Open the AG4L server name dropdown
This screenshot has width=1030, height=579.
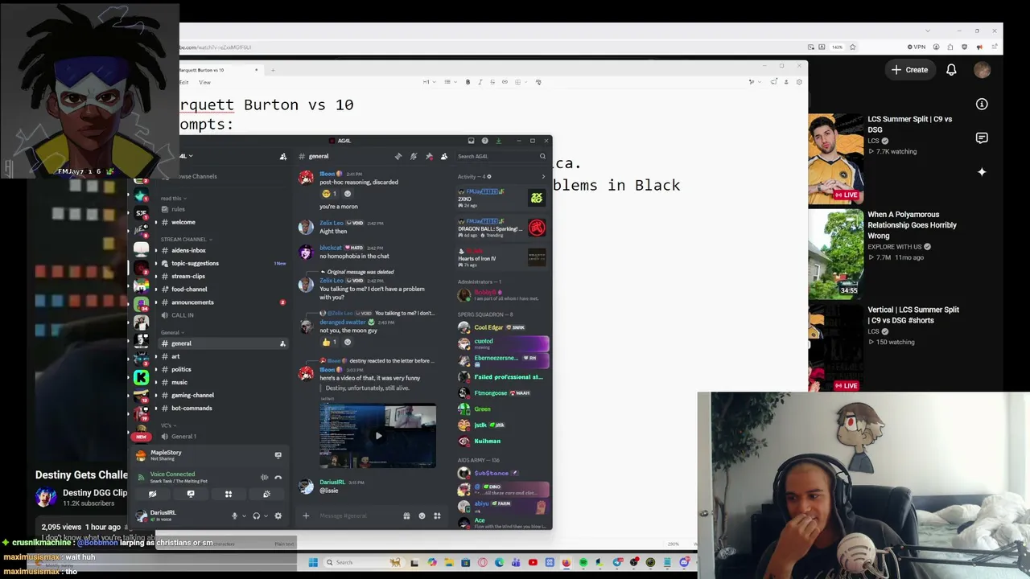coord(187,156)
